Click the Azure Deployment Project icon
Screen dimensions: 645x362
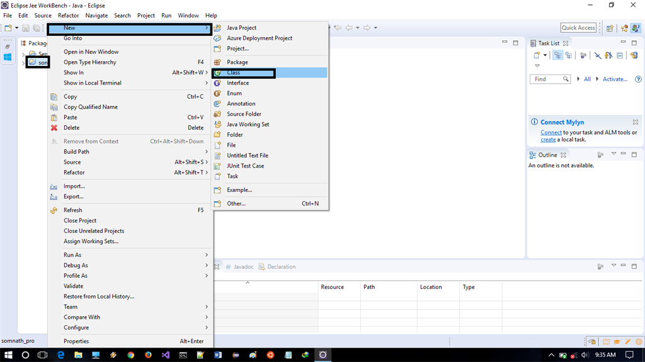(217, 38)
